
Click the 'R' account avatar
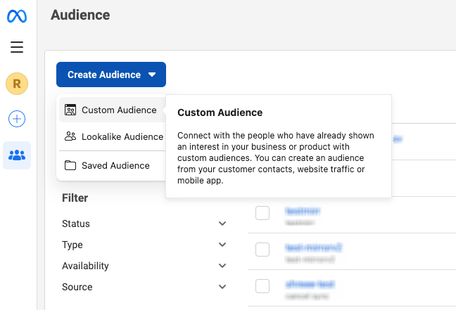[x=17, y=84]
